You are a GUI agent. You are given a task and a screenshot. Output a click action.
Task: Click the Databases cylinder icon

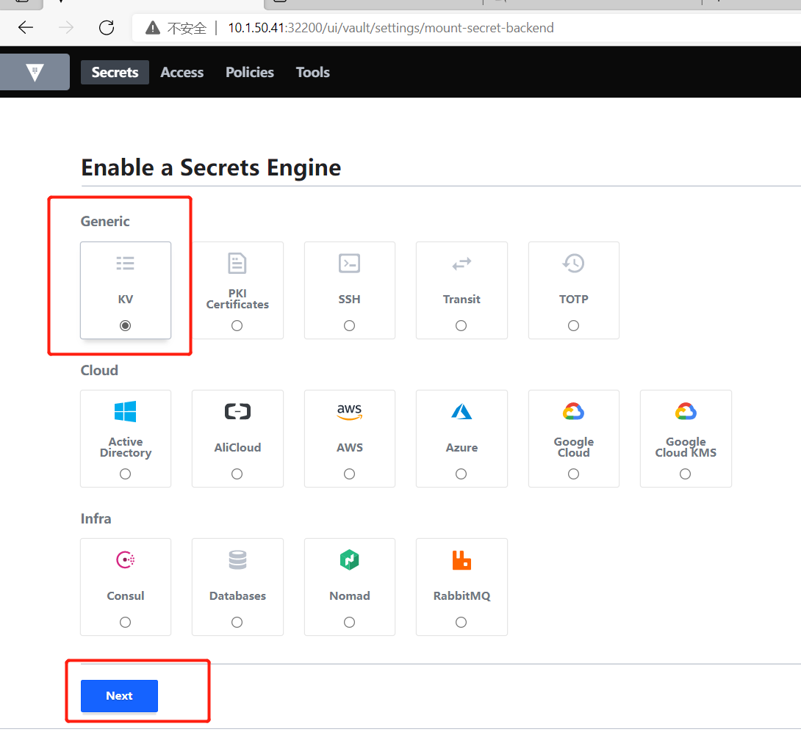tap(237, 560)
